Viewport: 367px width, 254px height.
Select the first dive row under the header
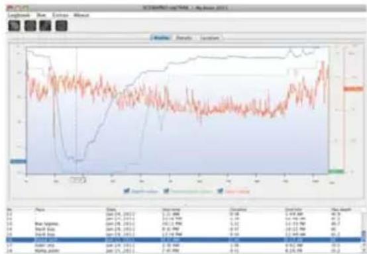tap(183, 214)
